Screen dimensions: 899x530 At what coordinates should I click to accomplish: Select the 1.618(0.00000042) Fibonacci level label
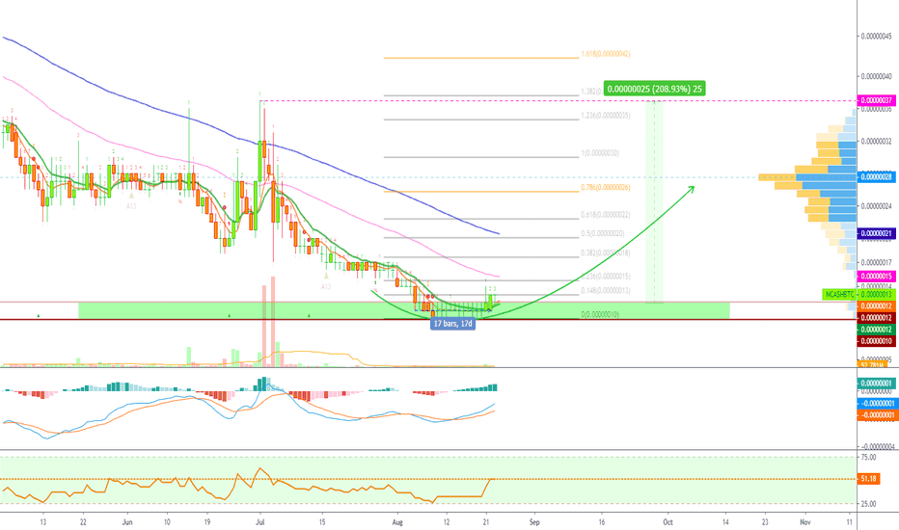tap(606, 54)
